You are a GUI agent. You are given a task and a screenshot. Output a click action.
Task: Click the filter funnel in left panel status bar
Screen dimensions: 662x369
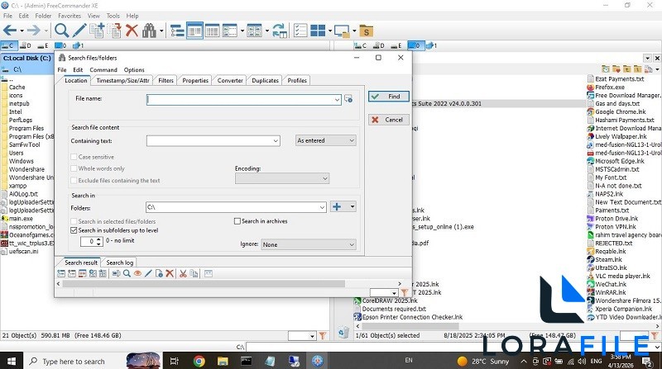pos(323,336)
